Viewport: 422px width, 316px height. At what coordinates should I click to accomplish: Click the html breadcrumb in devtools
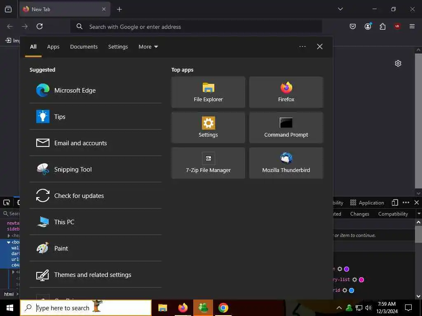point(9,294)
